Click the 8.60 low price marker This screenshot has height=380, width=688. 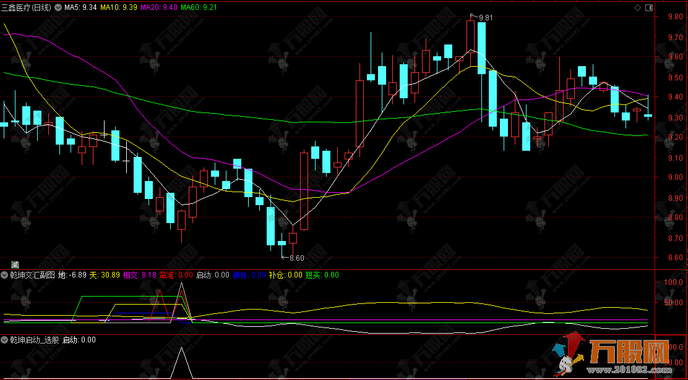(296, 258)
